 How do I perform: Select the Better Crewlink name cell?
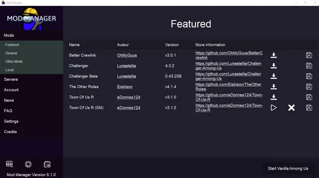click(82, 55)
